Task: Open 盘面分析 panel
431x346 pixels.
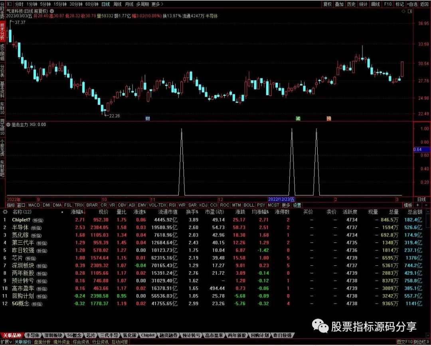Action: [x=42, y=342]
